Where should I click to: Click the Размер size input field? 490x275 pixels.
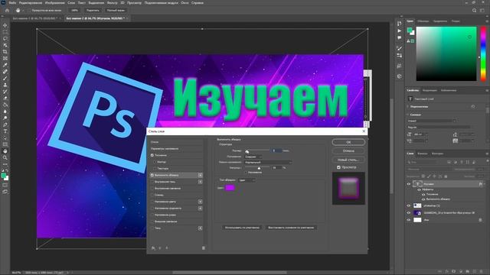click(276, 150)
